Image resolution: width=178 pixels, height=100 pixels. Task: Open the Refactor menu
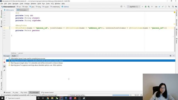[33, 4]
